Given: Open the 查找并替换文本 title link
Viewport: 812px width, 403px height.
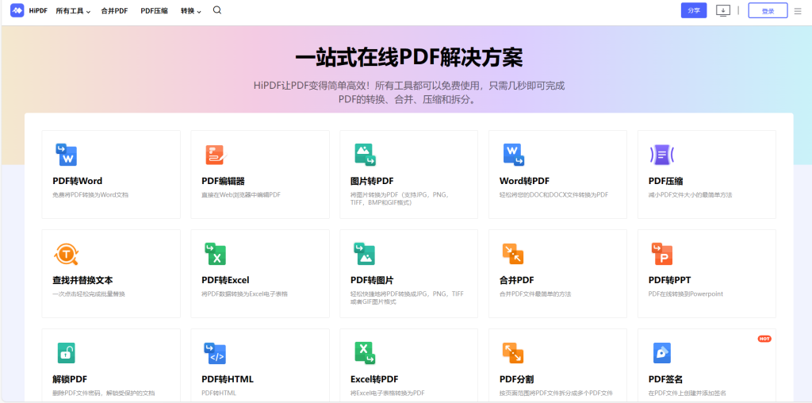Looking at the screenshot, I should click(x=82, y=280).
